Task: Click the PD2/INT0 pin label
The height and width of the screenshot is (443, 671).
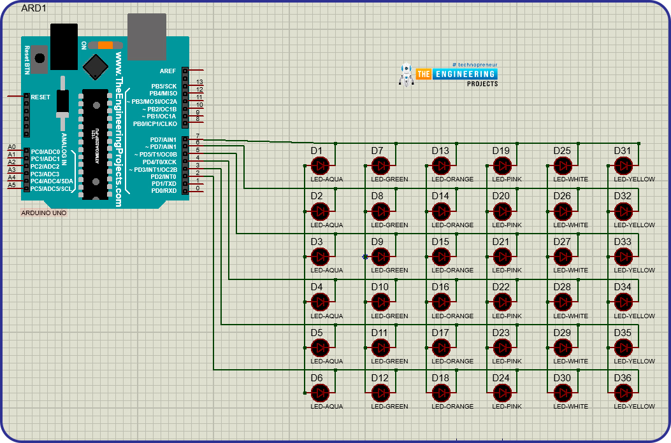Action: [x=164, y=176]
